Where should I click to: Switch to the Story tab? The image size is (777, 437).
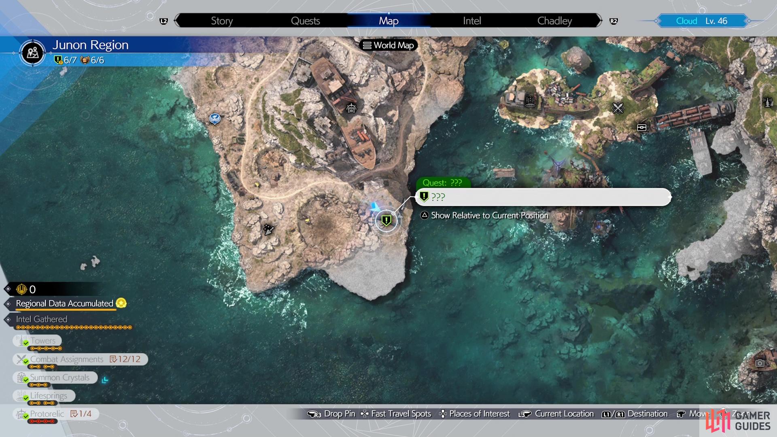click(222, 21)
